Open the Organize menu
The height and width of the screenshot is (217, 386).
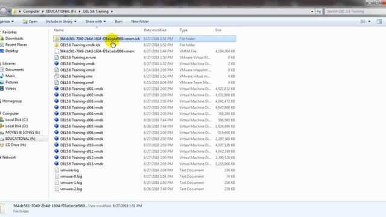[7, 22]
